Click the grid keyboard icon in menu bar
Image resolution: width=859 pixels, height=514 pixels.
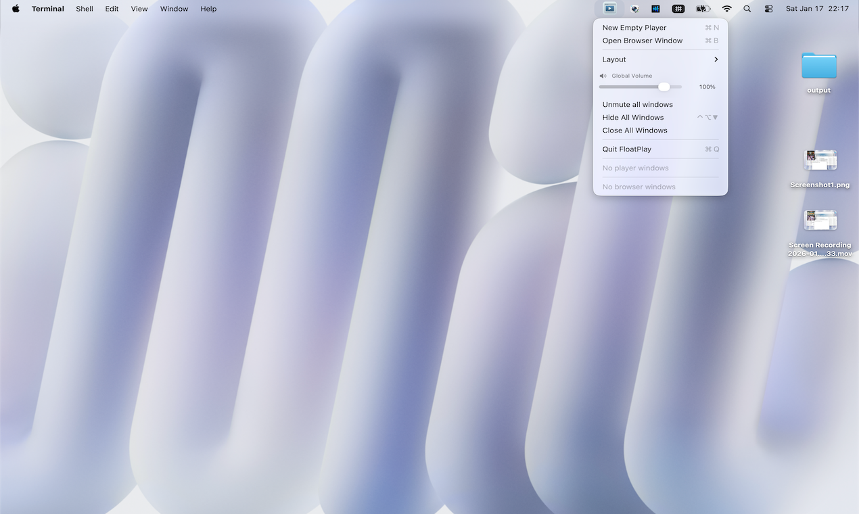[678, 9]
